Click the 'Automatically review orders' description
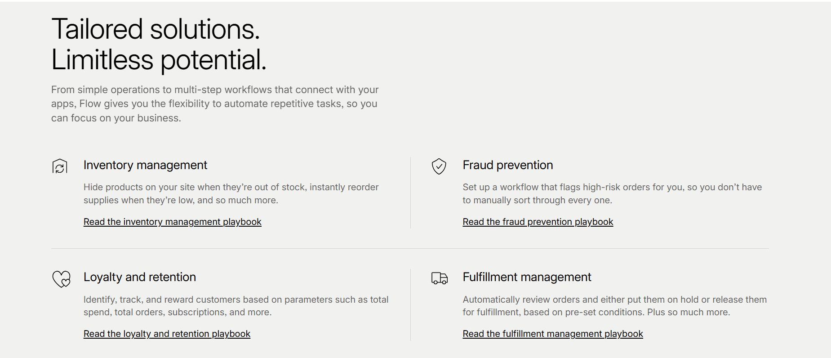 614,306
